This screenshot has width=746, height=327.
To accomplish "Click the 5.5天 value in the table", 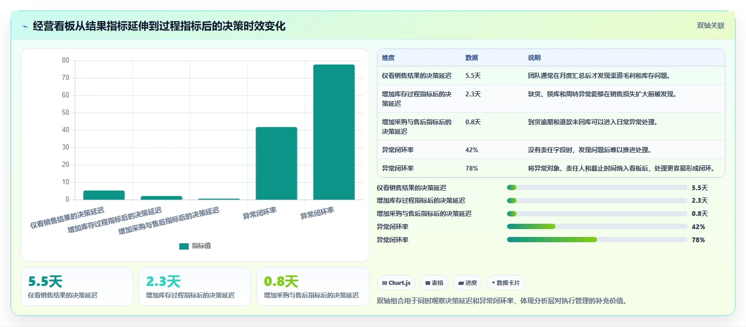I will [473, 76].
